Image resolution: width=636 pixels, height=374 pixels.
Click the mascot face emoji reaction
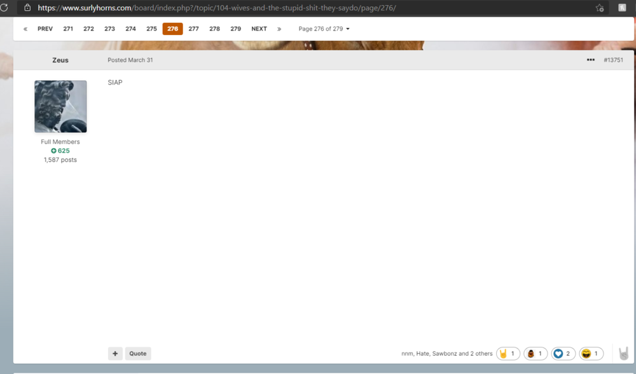(x=536, y=353)
